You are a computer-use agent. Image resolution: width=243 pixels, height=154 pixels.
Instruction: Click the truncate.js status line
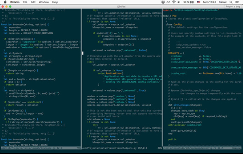(40, 148)
